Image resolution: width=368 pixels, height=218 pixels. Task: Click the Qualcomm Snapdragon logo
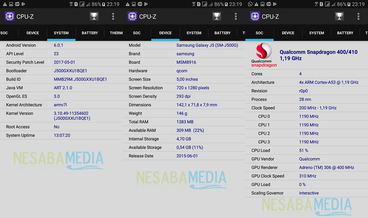coord(264,55)
